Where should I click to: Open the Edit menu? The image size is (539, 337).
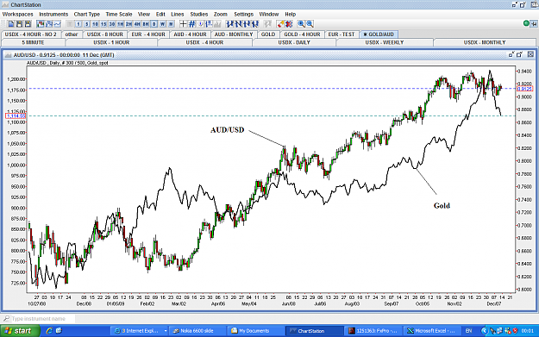pos(160,14)
